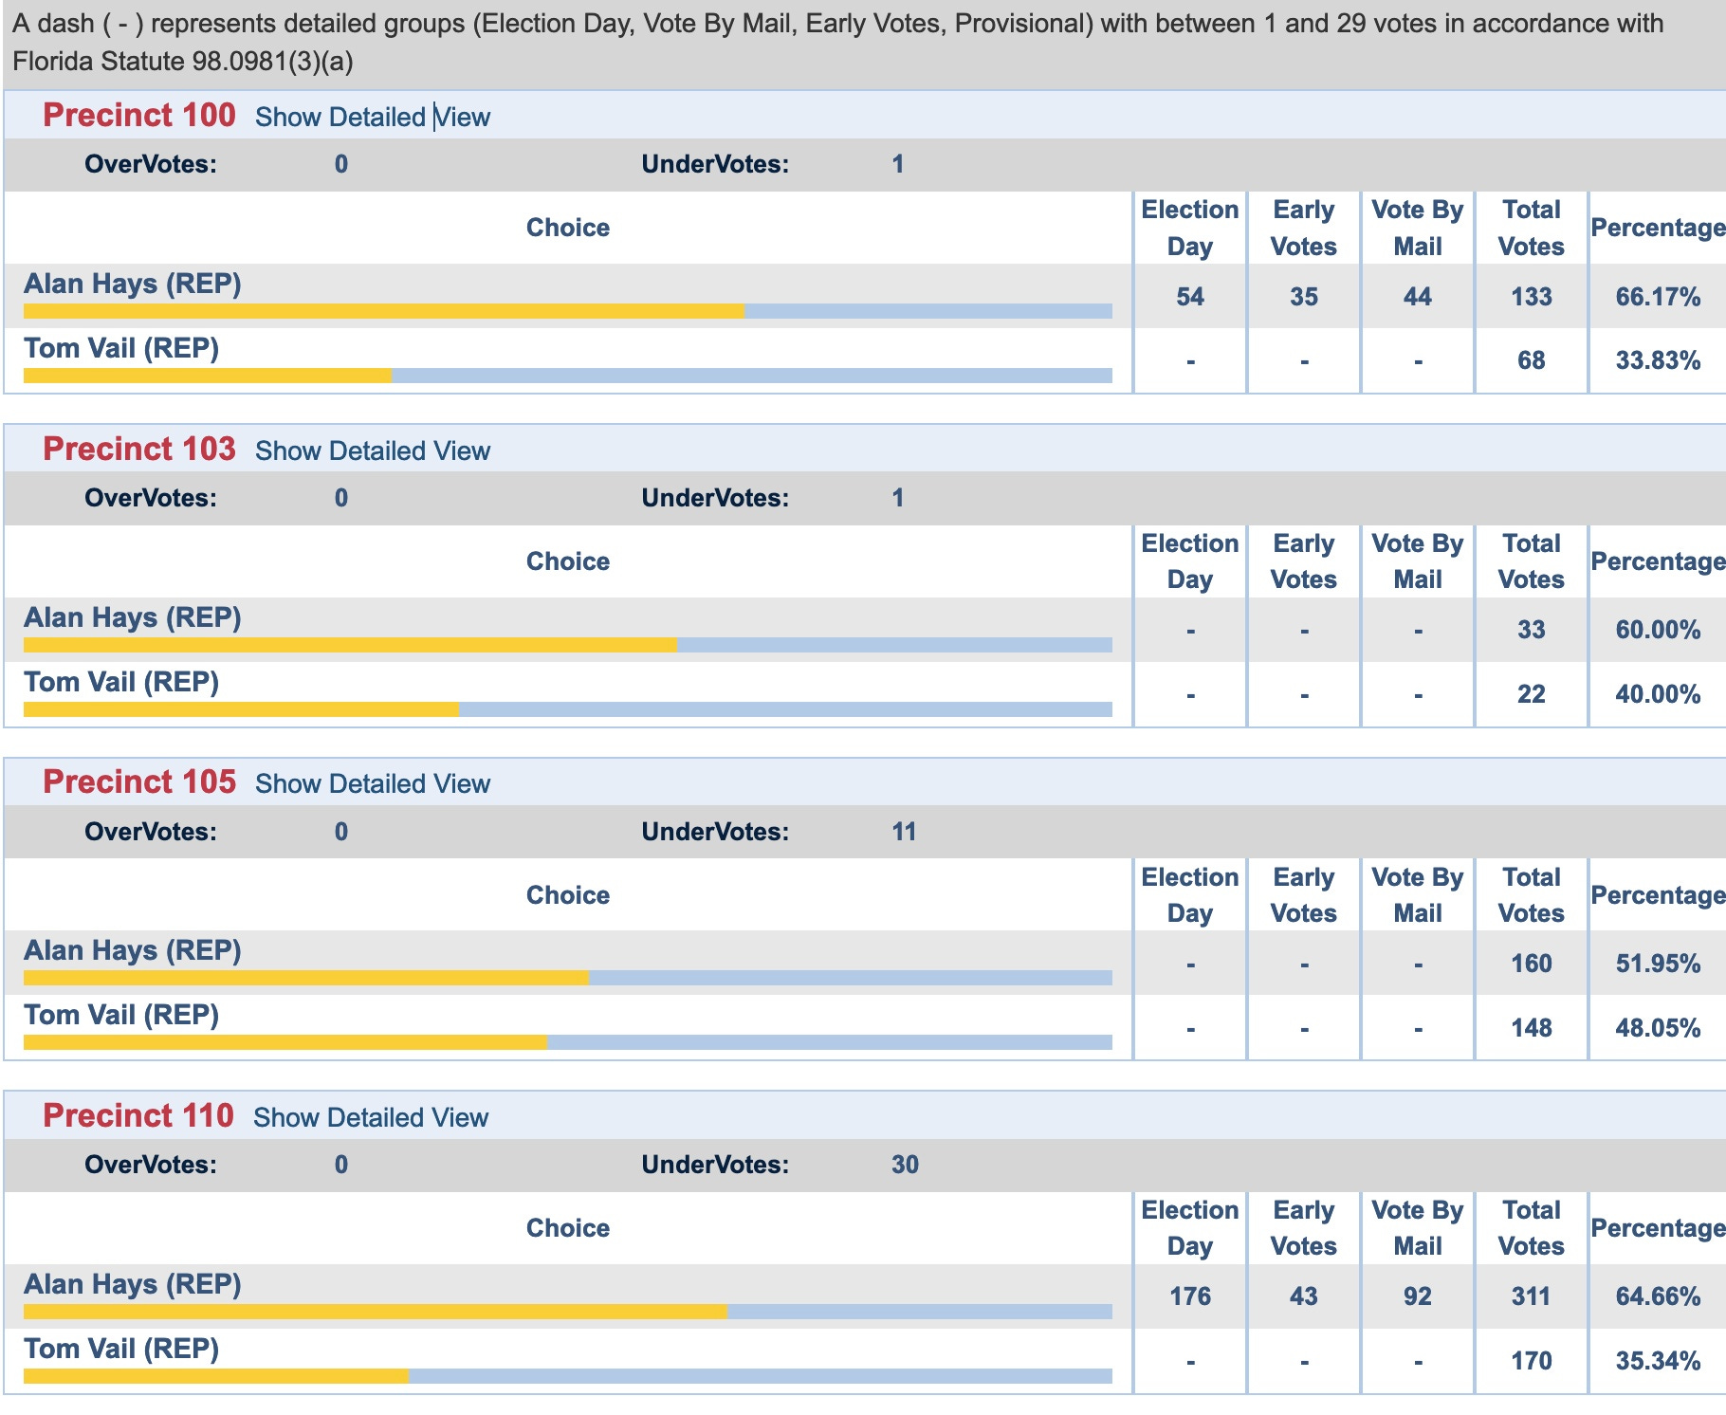
Task: Click the Choice column header in Precinct 100
Action: (x=568, y=228)
